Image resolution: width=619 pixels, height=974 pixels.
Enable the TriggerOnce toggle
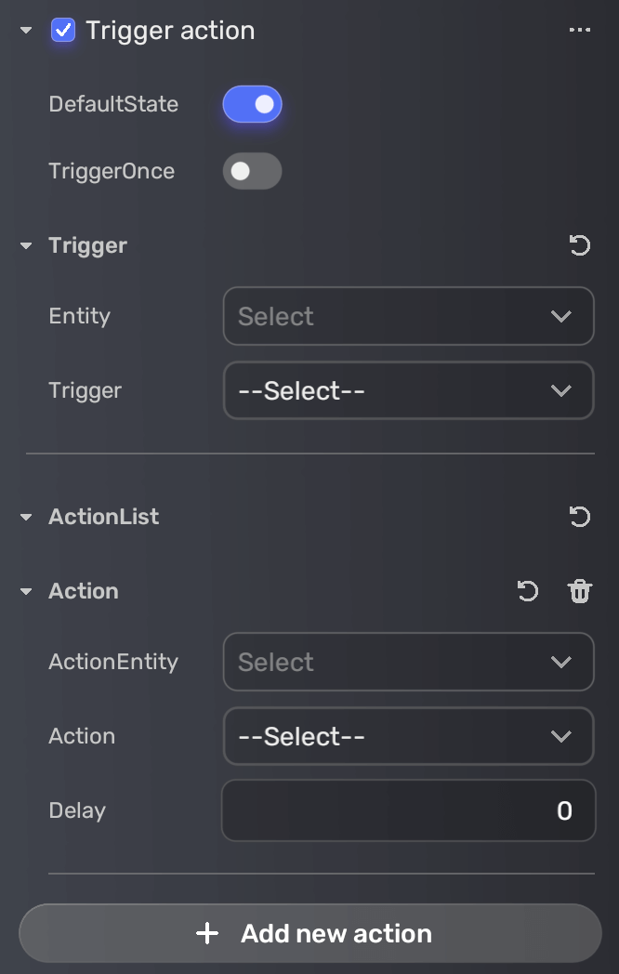click(252, 171)
